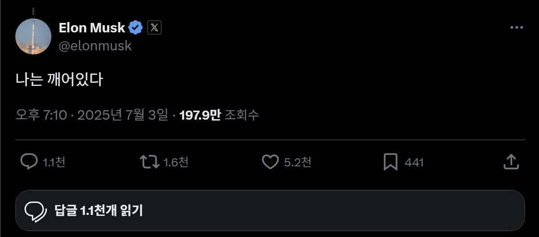Click the blue verified checkmark badge
This screenshot has height=237, width=539.
[136, 27]
